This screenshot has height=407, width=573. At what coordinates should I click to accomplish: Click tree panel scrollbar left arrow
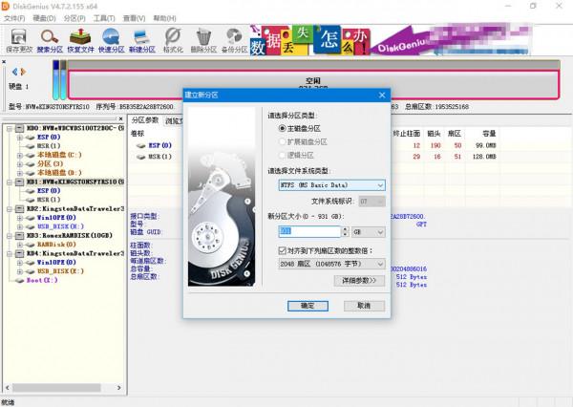click(8, 388)
